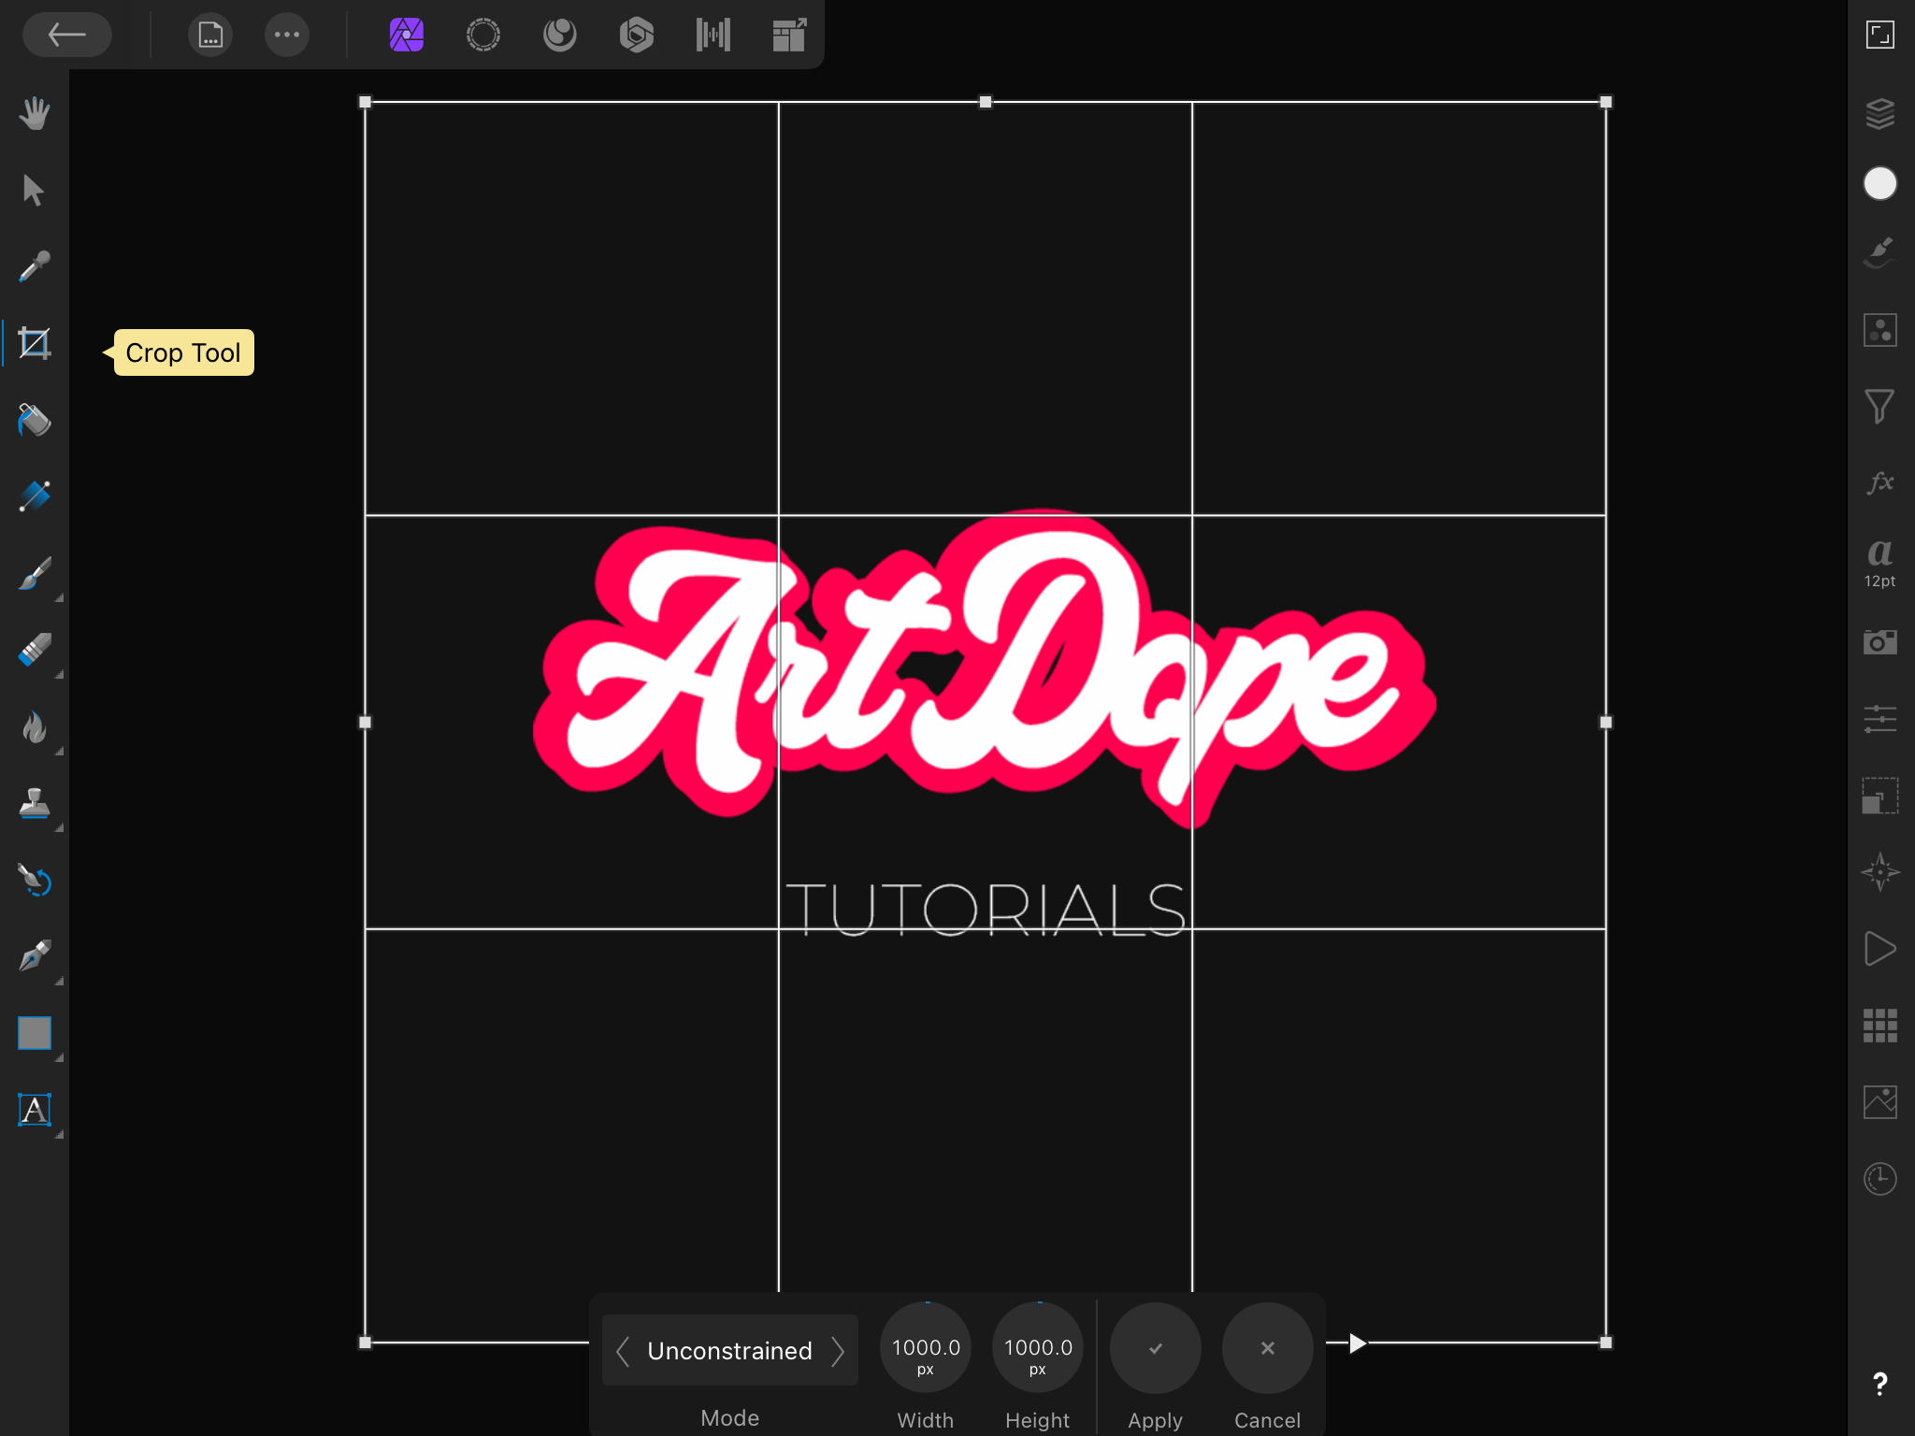Edit the crop Height value
1915x1436 pixels.
tap(1038, 1348)
